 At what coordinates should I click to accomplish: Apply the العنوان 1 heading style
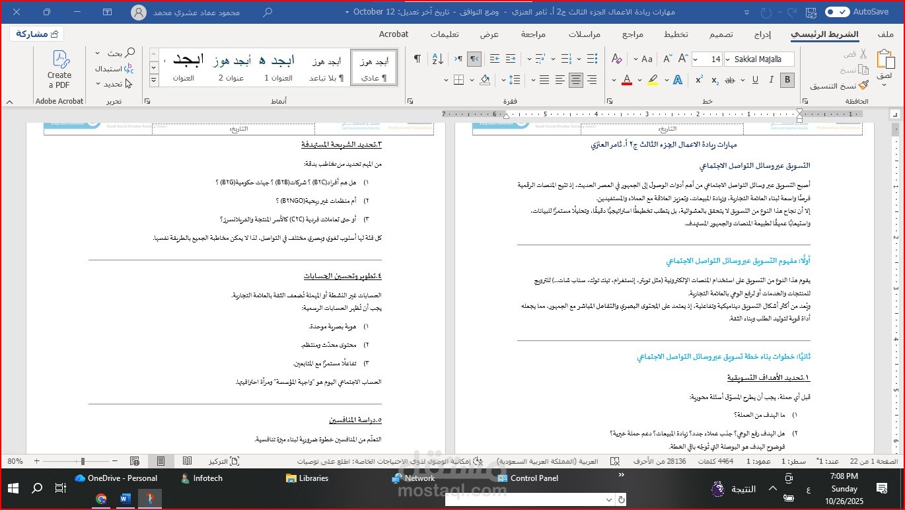tap(279, 69)
